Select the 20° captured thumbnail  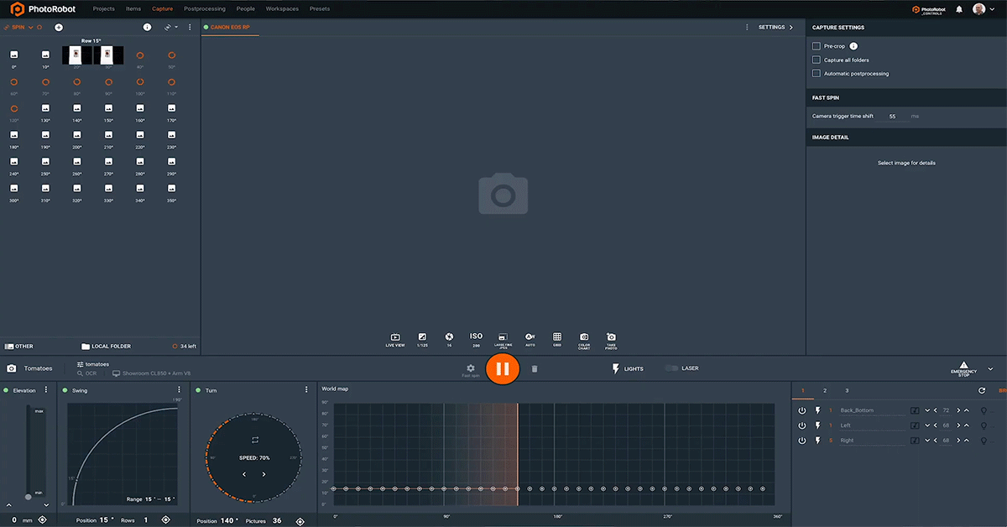76,55
